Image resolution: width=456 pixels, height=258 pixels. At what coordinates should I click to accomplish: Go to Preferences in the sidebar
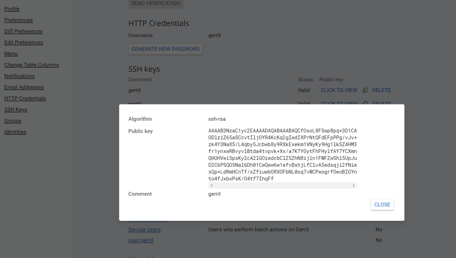click(19, 20)
